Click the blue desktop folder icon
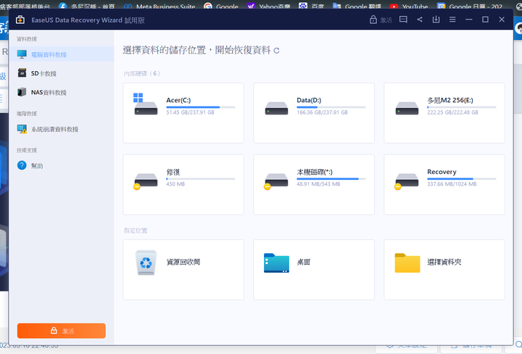This screenshot has height=354, width=522. (x=276, y=263)
